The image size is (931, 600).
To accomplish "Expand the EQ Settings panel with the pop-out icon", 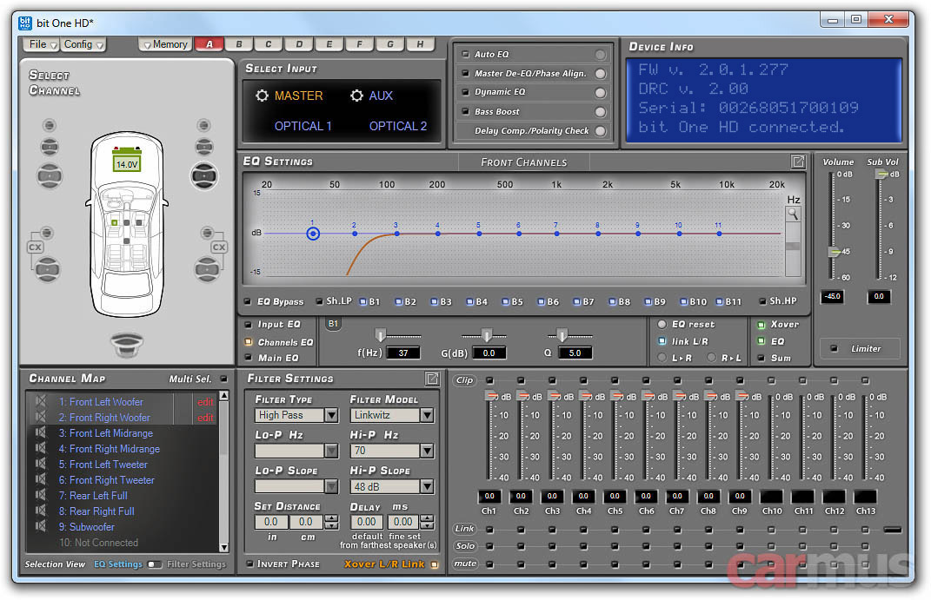I will (798, 162).
